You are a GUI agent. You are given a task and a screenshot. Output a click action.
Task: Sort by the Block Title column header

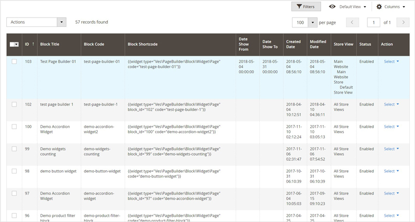click(50, 45)
